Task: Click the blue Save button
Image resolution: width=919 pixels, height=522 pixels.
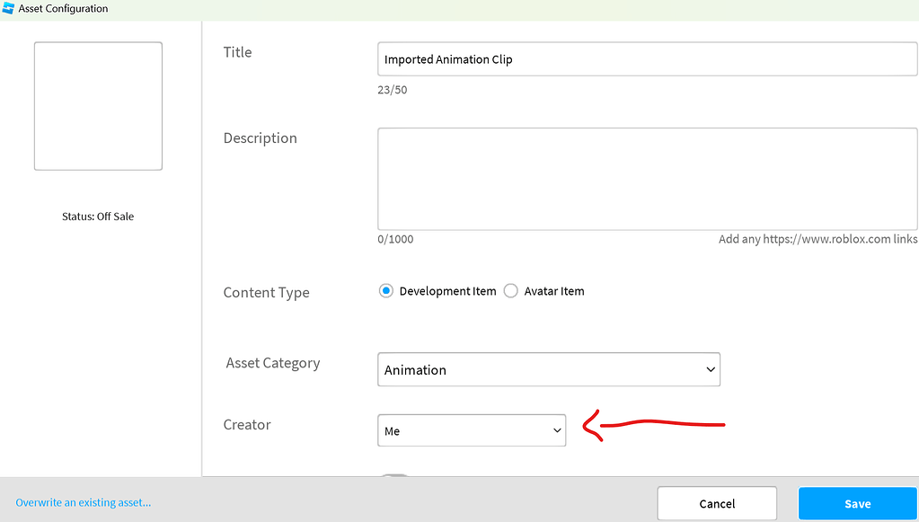Action: (x=857, y=503)
